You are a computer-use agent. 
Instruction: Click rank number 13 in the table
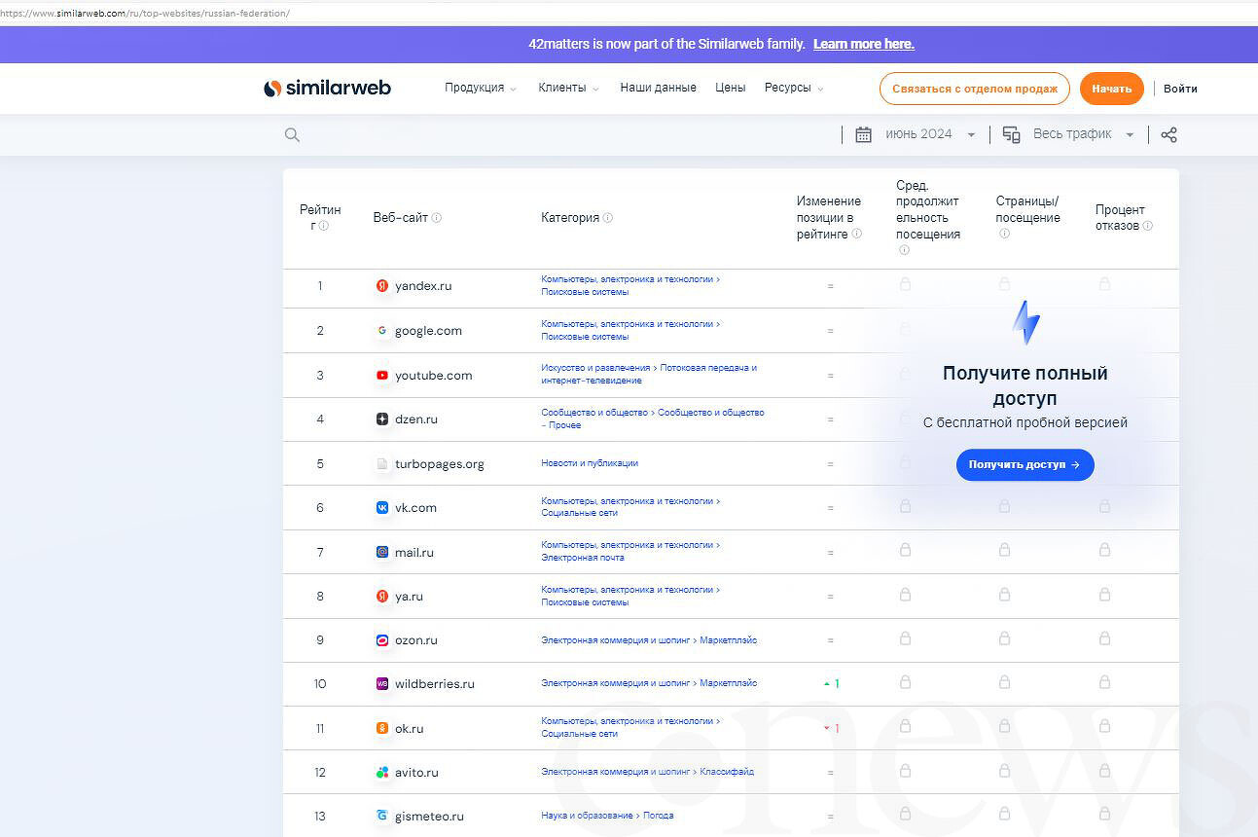pos(320,817)
